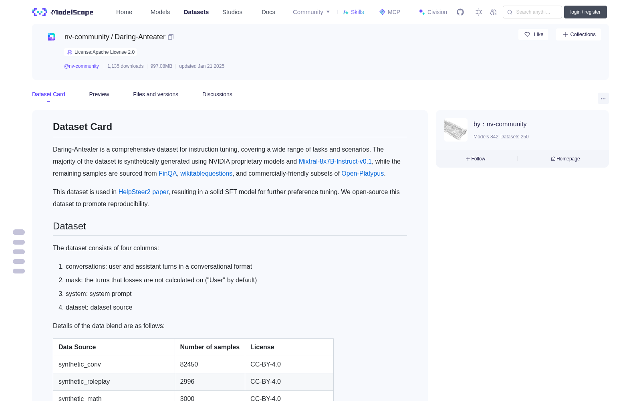The width and height of the screenshot is (641, 401).
Task: Click the Follow plus icon
Action: [x=468, y=159]
